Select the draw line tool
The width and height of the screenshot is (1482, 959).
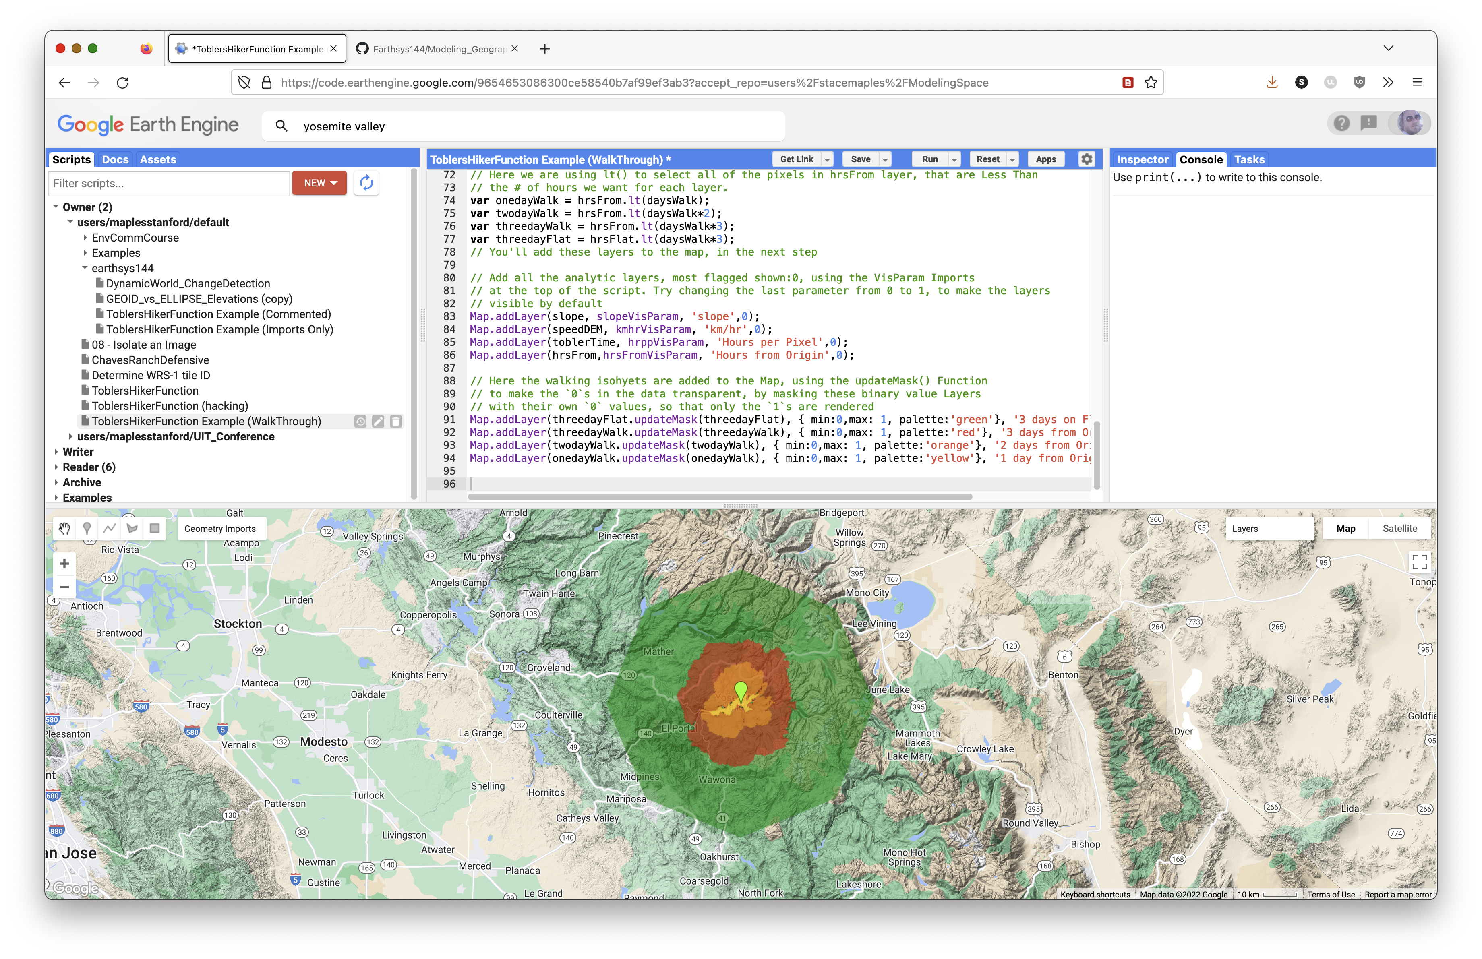110,528
